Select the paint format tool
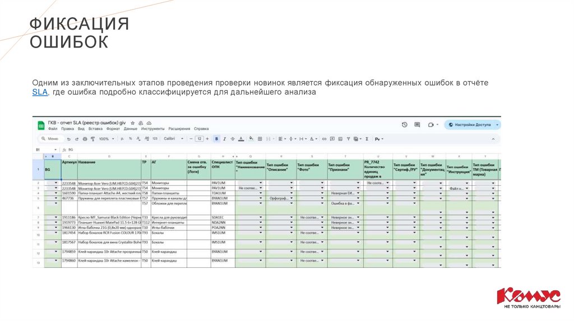This screenshot has height=321, width=574. (92, 139)
